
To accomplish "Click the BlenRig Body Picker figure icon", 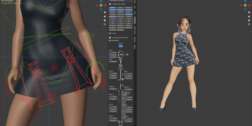I will 110,38.
